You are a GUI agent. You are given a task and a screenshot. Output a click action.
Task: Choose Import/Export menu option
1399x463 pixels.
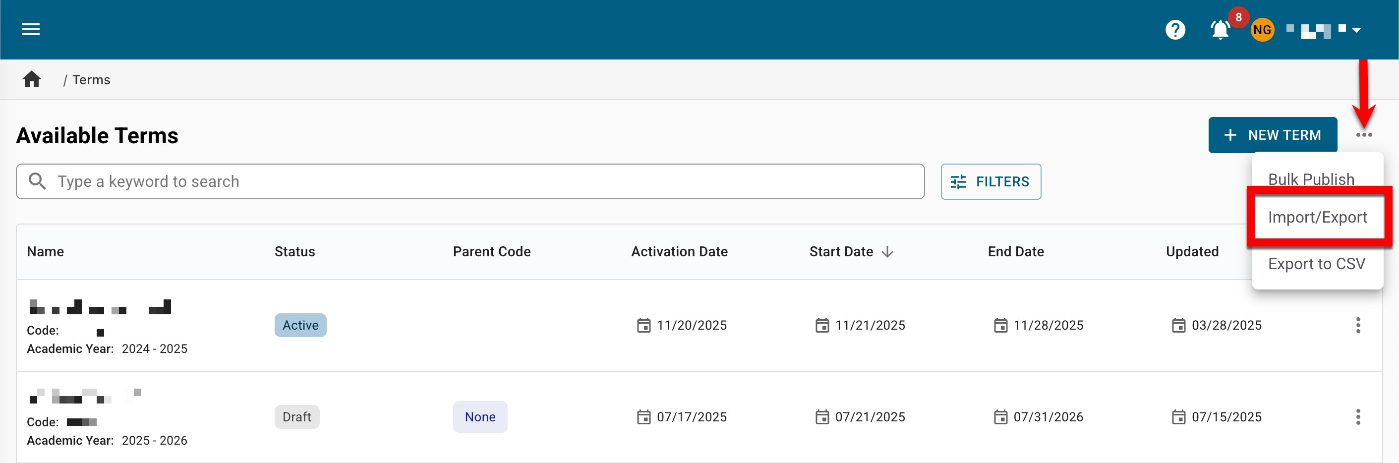point(1317,217)
